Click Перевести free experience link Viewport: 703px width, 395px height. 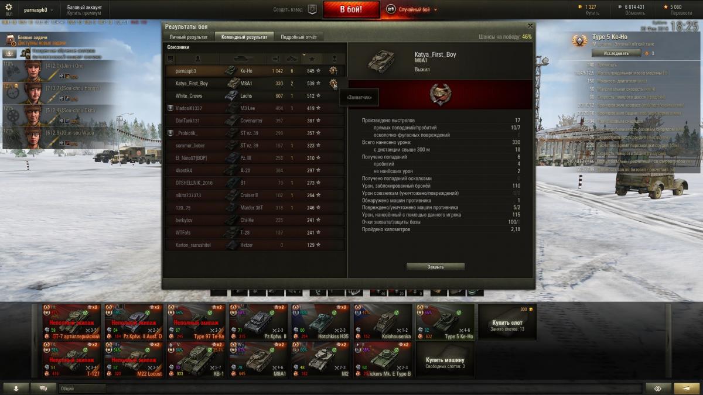click(x=681, y=13)
